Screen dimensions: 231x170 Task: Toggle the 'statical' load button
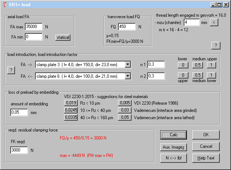click(63, 37)
